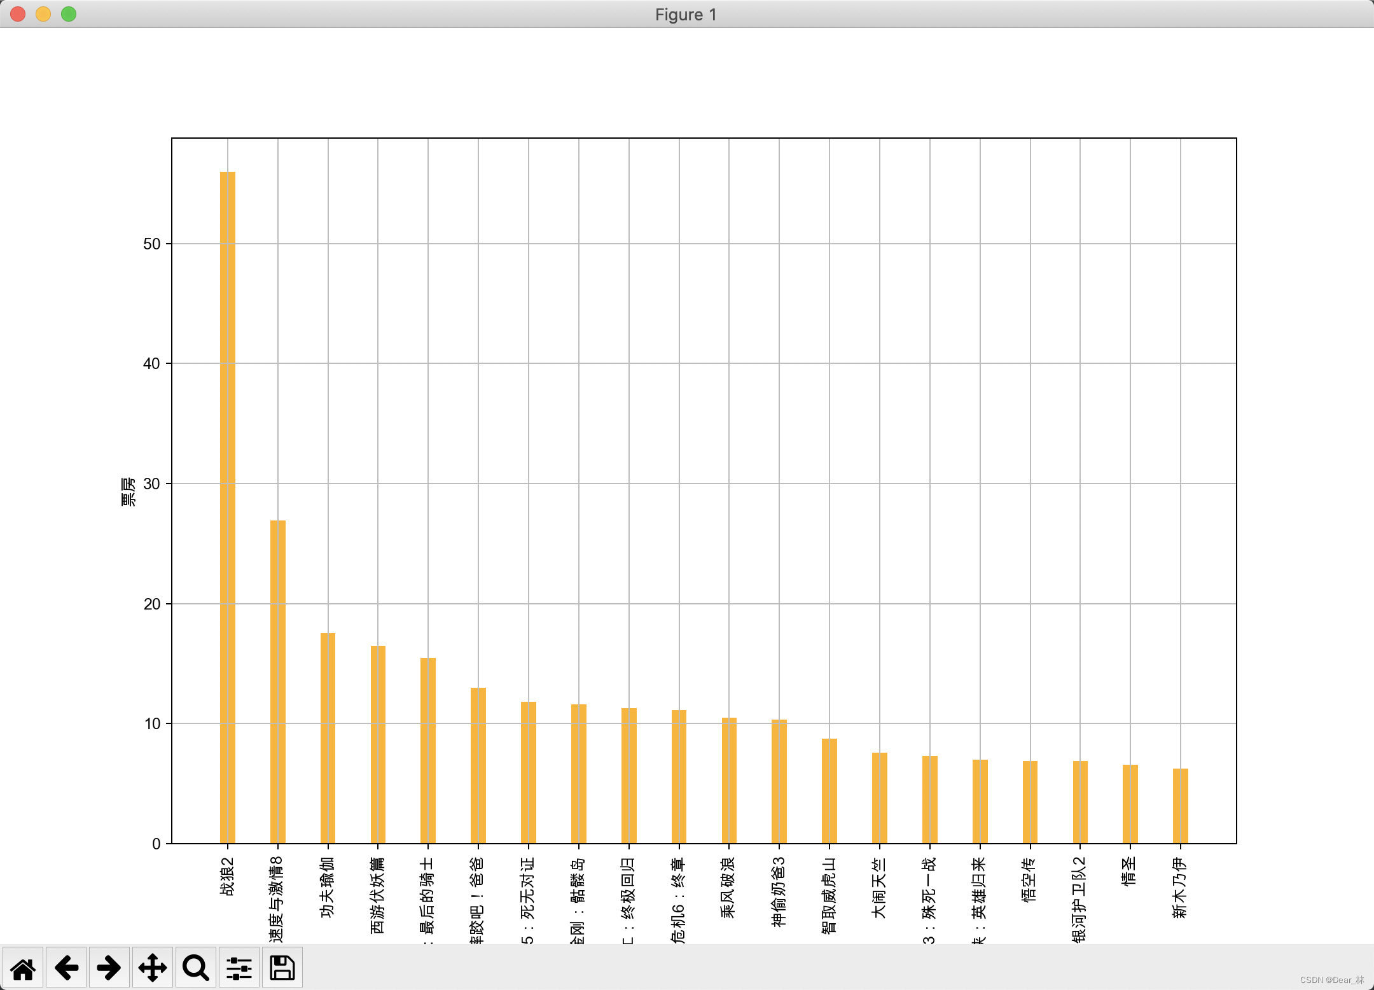
Task: Go back to the previous view
Action: coord(66,968)
